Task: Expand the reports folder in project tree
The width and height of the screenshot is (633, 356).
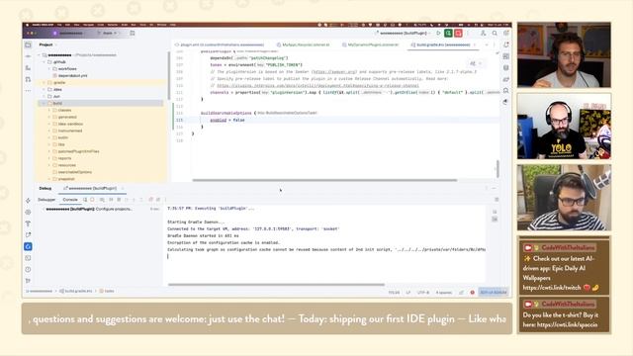Action: click(49, 158)
